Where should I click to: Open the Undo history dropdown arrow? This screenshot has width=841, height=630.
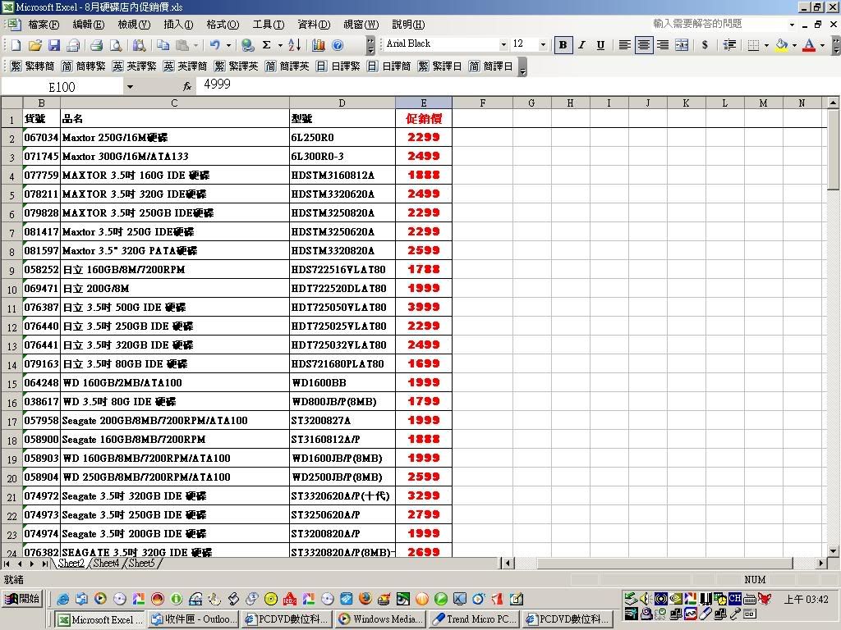coord(228,45)
